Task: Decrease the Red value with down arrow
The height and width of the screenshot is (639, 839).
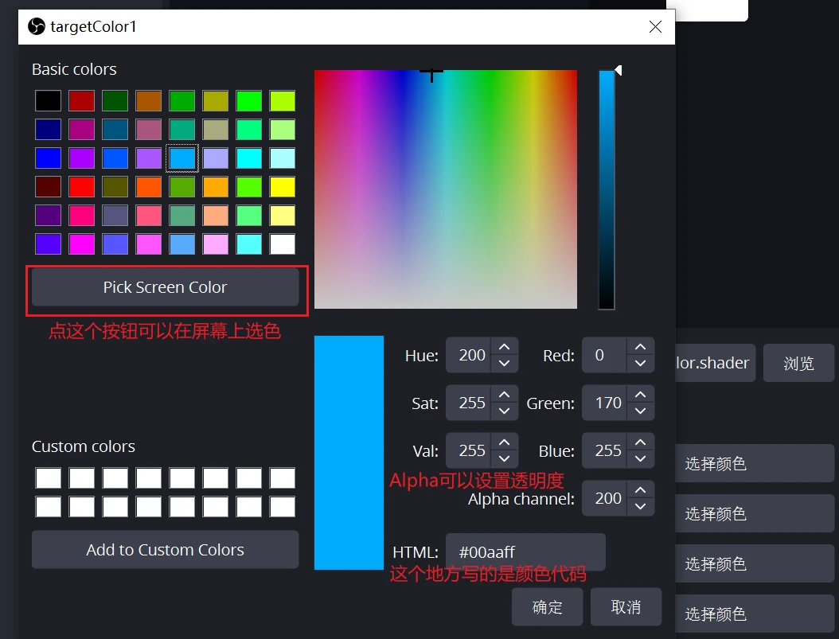Action: coord(640,363)
